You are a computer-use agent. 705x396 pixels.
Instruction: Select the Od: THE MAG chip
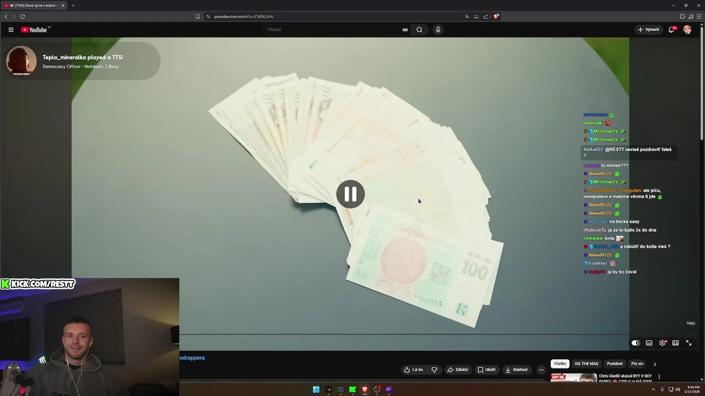point(587,364)
